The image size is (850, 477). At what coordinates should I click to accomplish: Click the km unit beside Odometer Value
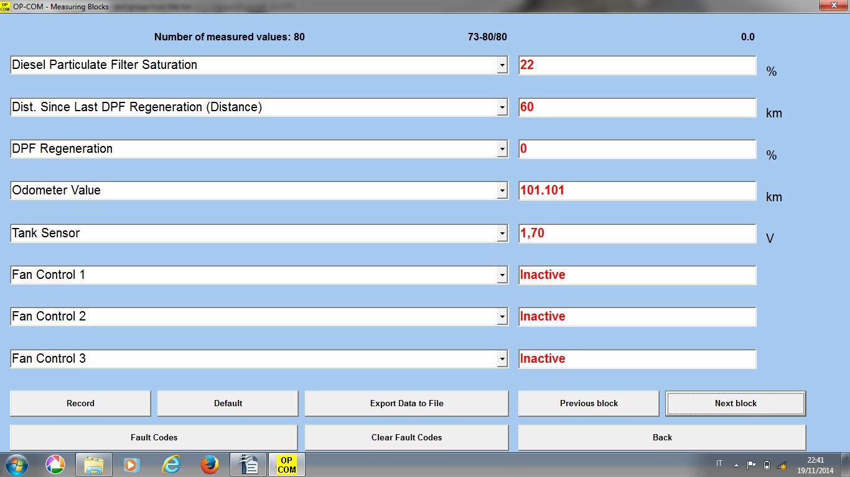(x=774, y=197)
